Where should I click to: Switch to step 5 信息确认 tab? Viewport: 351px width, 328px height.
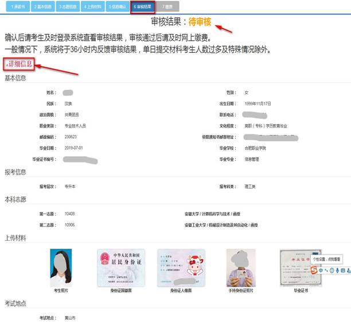coord(118,7)
